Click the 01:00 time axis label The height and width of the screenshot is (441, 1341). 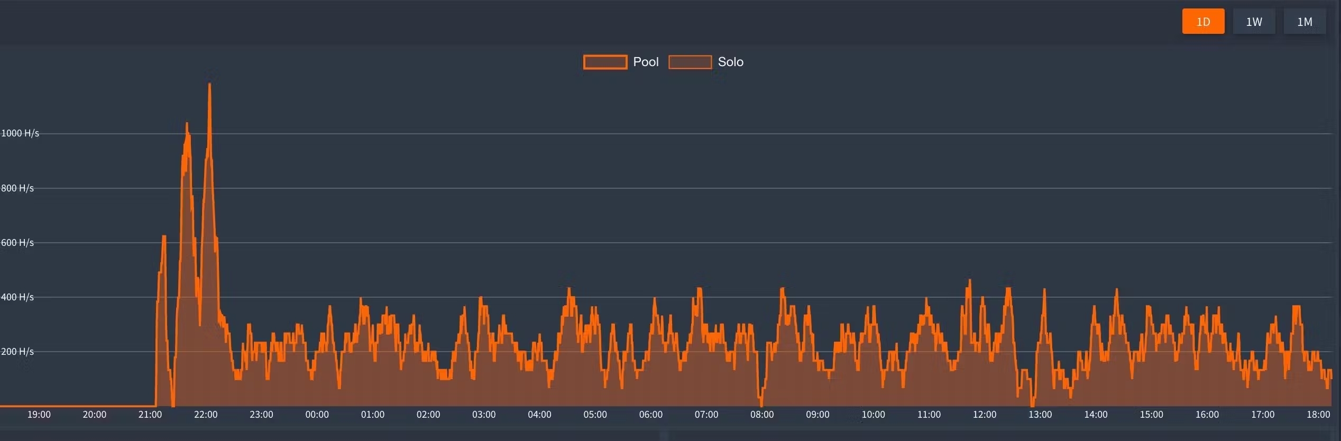(x=373, y=415)
